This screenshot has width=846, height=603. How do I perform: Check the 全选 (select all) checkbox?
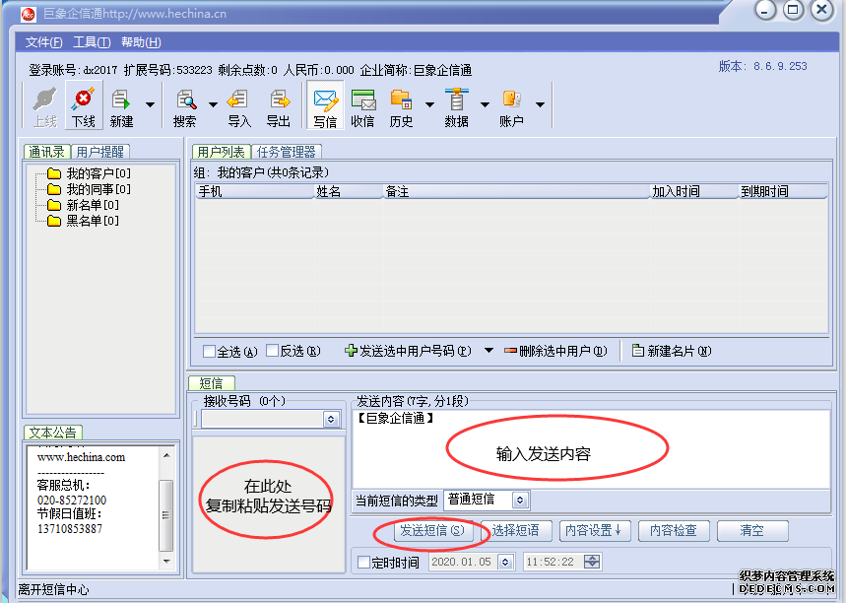click(x=209, y=352)
